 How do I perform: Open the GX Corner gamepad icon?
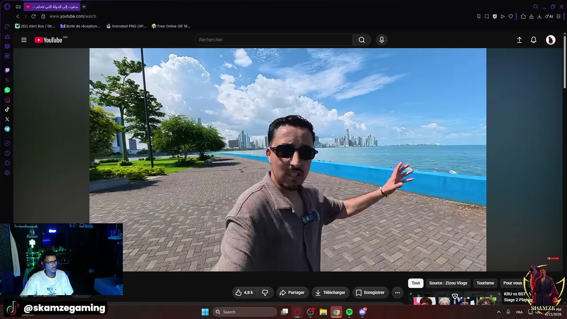tap(18, 7)
